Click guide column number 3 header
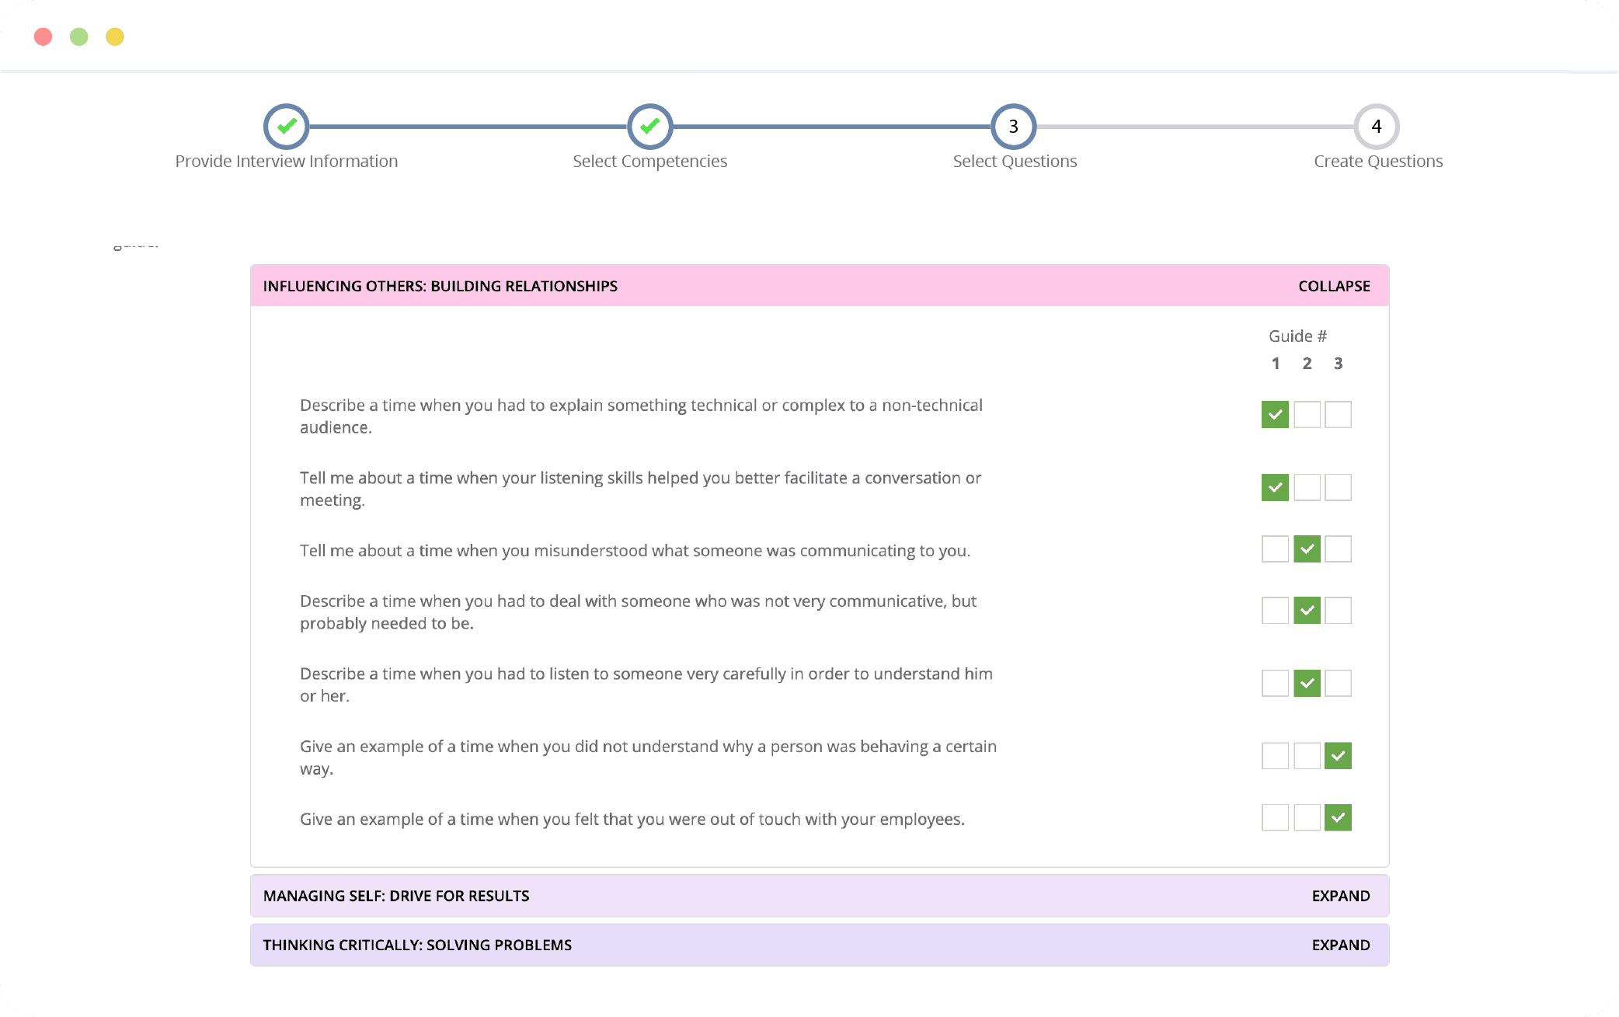The width and height of the screenshot is (1619, 1017). 1339,364
